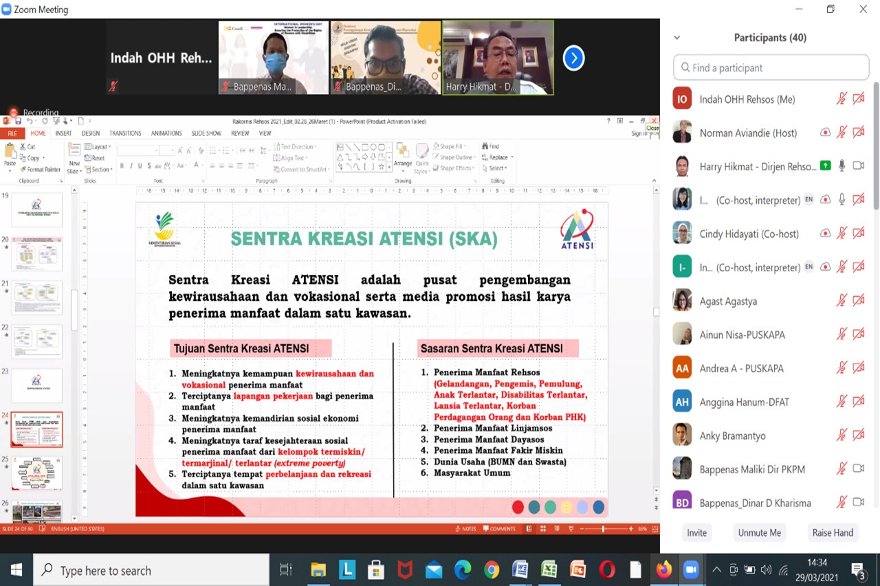The width and height of the screenshot is (880, 586).
Task: Switch to the TRANSITIONS ribbon tab
Action: pyautogui.click(x=125, y=133)
